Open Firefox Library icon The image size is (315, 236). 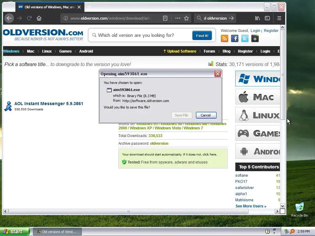[x=257, y=18]
